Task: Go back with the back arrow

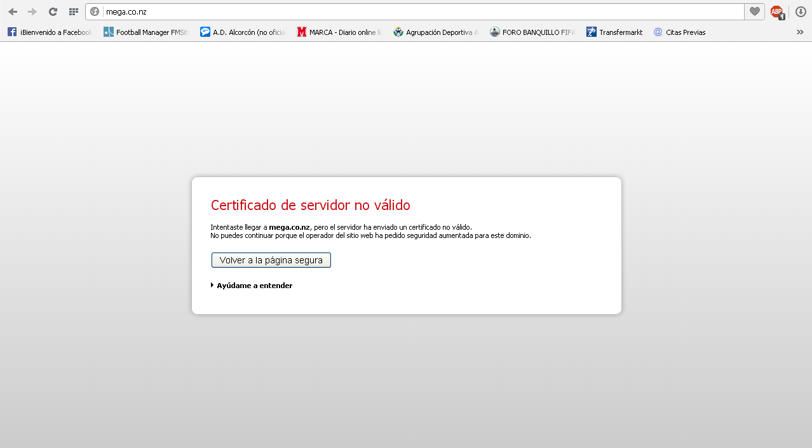Action: click(13, 11)
